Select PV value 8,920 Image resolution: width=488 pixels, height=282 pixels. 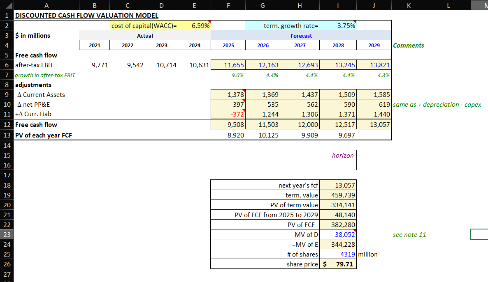228,135
